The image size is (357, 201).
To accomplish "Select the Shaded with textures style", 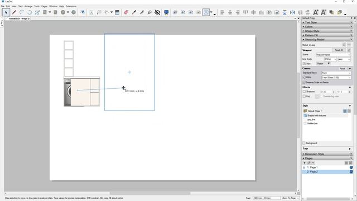I will tap(316, 116).
